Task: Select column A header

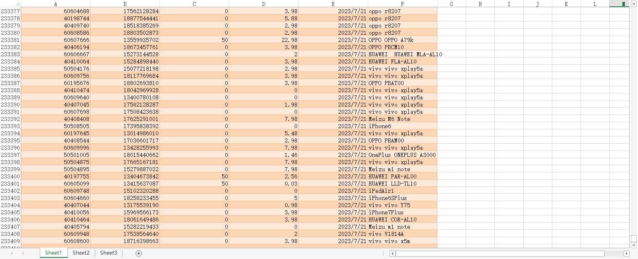Action: tap(55, 4)
